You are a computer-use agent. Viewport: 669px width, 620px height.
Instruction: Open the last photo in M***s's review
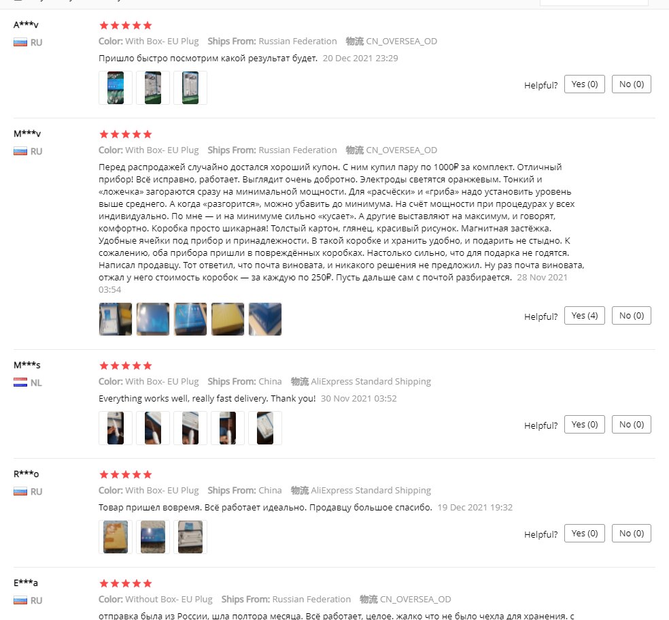tap(265, 428)
